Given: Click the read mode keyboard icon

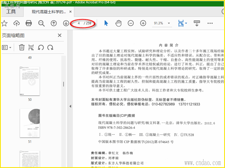Looking at the screenshot, I should 197,23.
